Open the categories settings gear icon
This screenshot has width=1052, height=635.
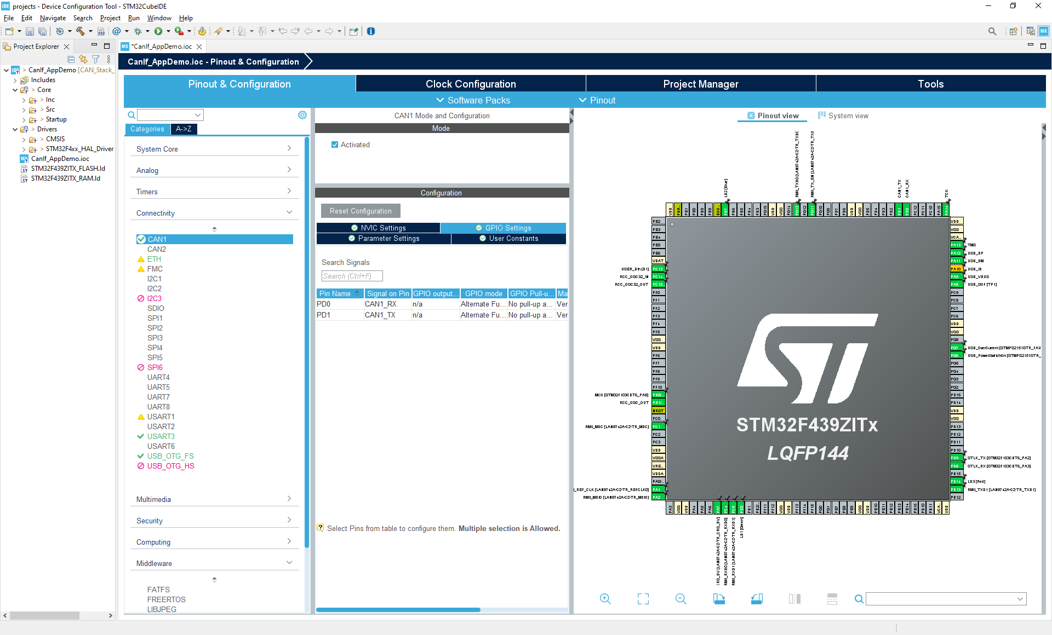(302, 115)
